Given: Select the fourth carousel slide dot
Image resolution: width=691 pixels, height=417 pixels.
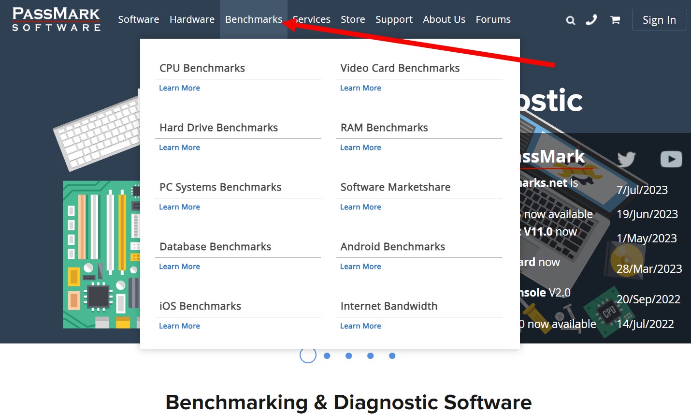Looking at the screenshot, I should click(x=371, y=356).
